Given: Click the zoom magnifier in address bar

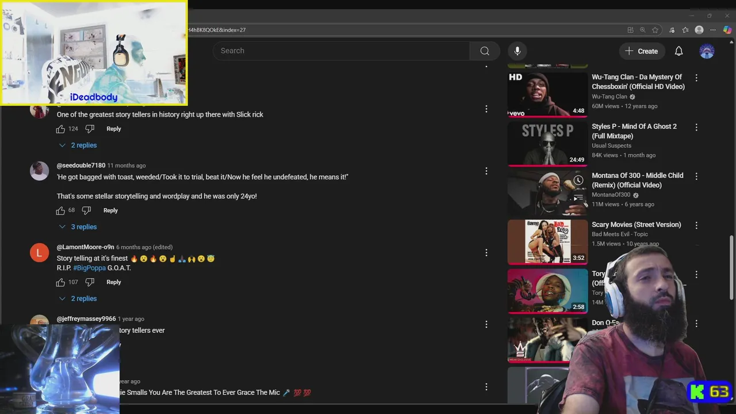Looking at the screenshot, I should (x=642, y=30).
